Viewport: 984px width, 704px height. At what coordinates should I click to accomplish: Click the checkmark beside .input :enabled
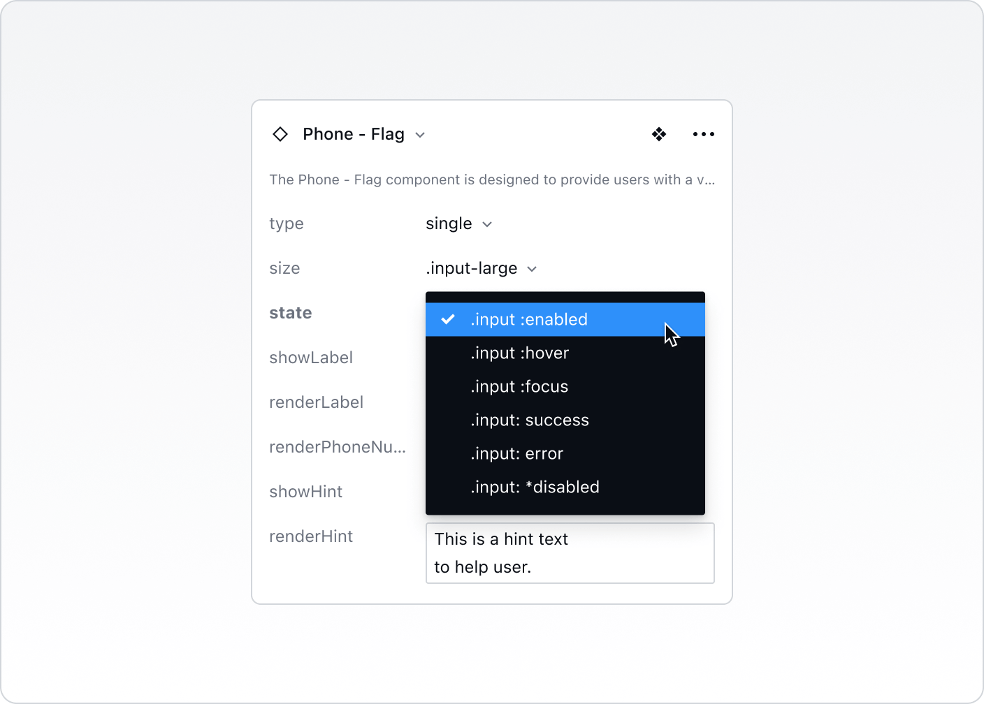pos(448,319)
